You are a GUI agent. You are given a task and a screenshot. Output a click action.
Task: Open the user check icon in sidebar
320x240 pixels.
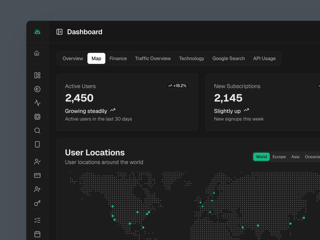click(37, 162)
